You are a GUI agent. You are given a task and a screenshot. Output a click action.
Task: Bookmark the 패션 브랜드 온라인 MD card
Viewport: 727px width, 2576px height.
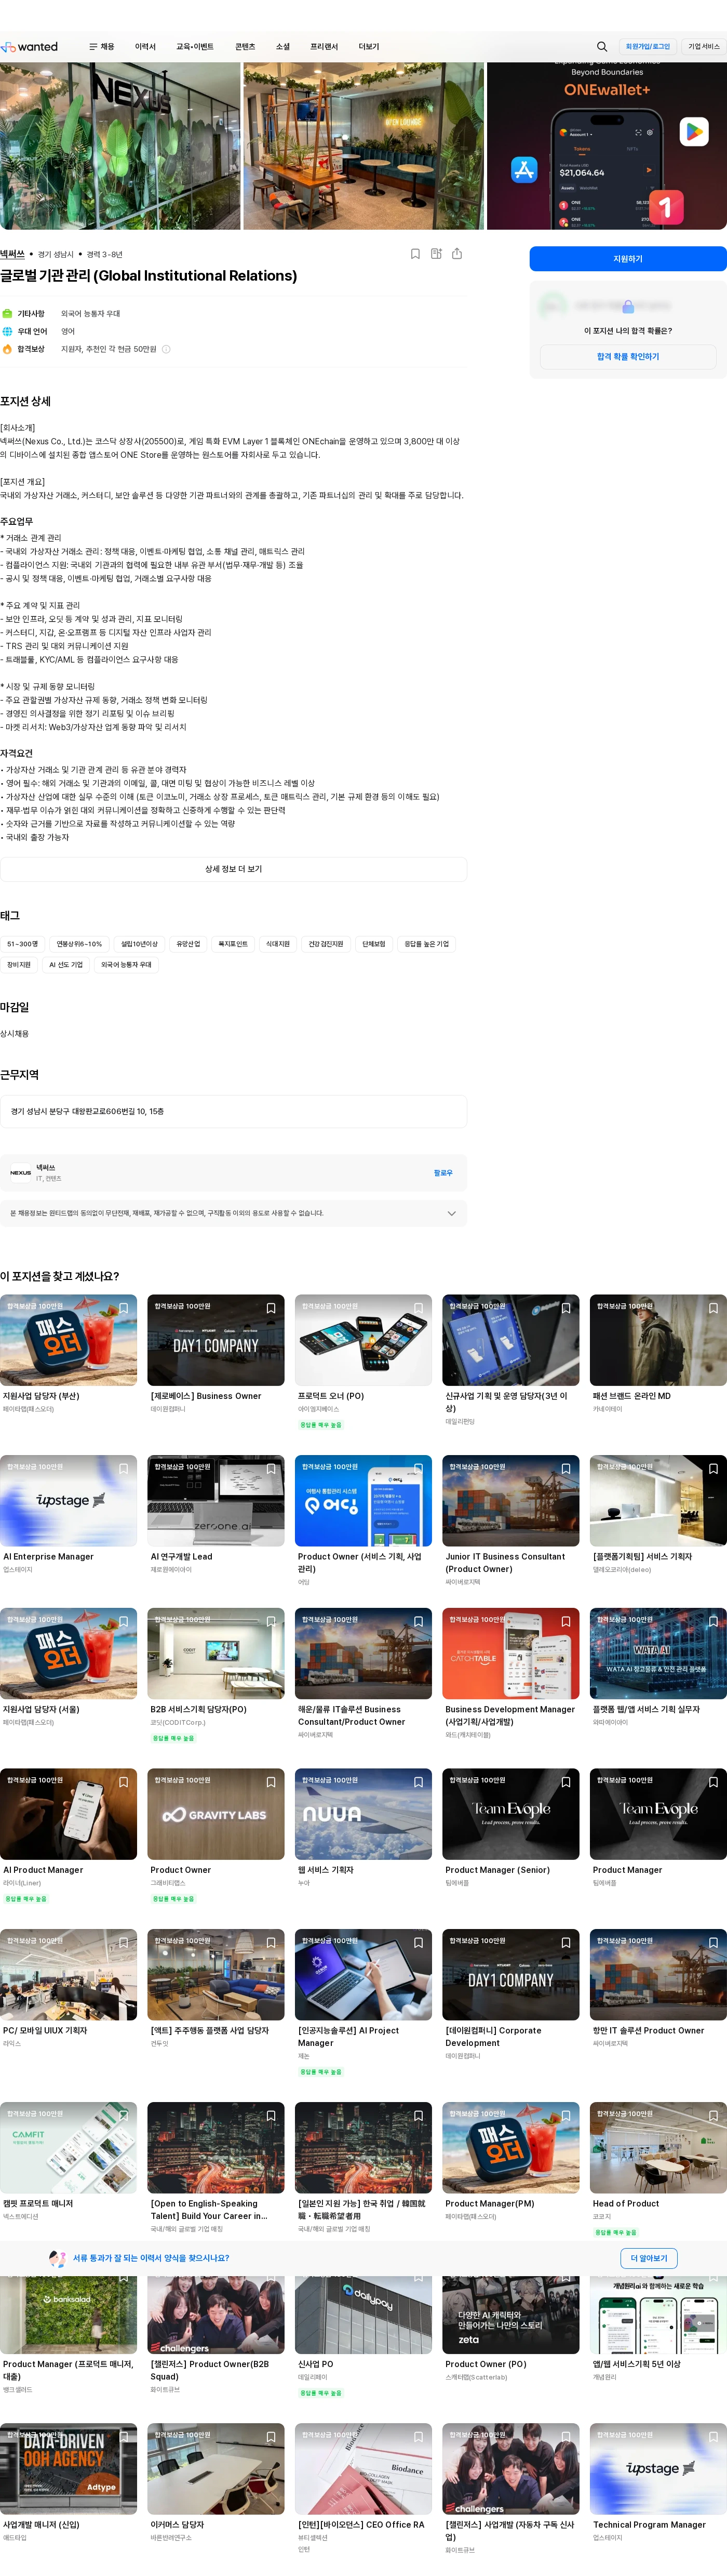(x=713, y=1308)
